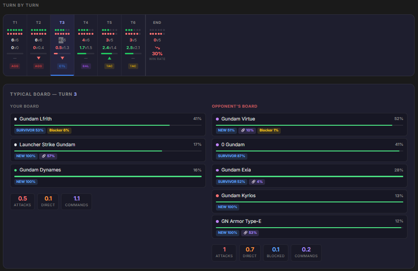418x271 pixels.
Task: Open the END results column
Action: [157, 45]
